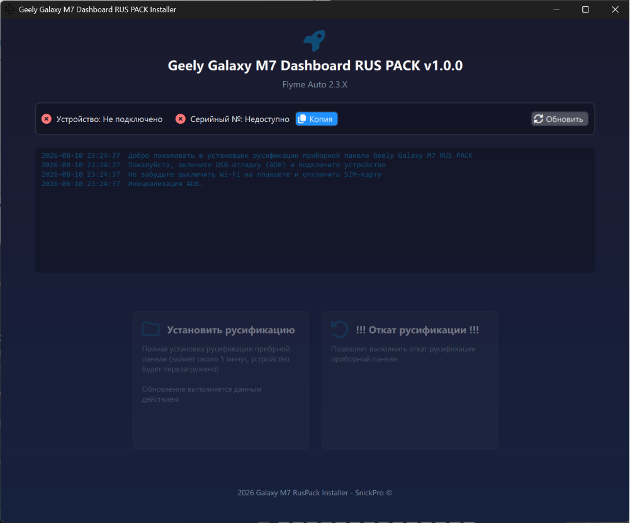The width and height of the screenshot is (630, 523).
Task: Click the app icon in the title bar
Action: [x=9, y=9]
